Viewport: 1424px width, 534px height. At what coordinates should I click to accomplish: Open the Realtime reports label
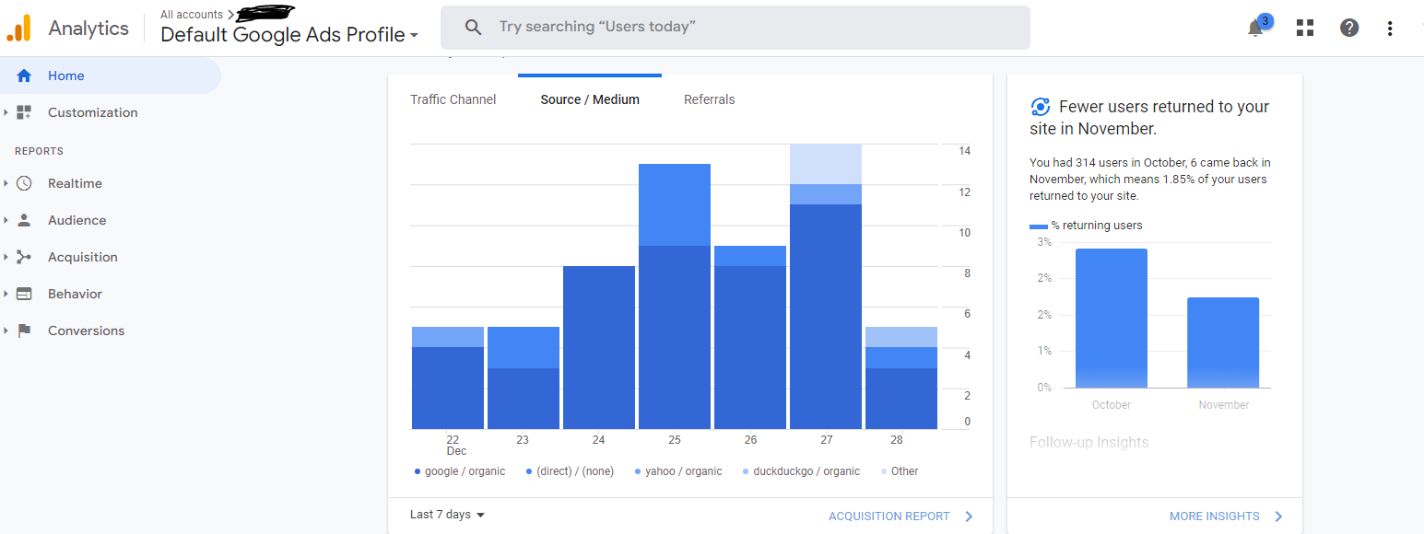(x=75, y=183)
